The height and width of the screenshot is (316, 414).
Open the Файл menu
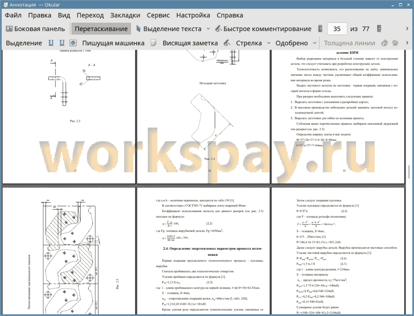pos(13,15)
